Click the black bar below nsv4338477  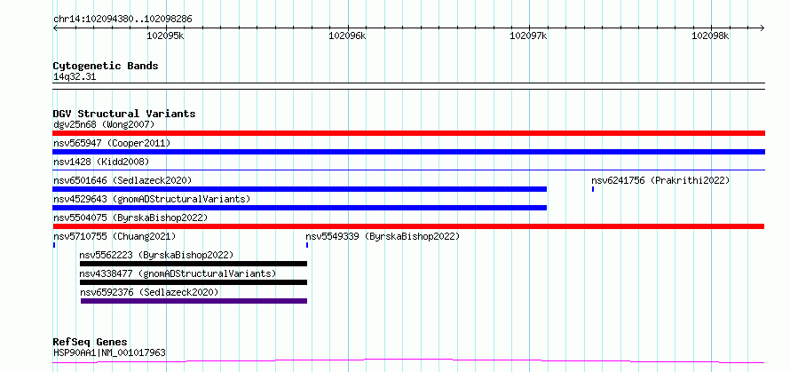193,282
